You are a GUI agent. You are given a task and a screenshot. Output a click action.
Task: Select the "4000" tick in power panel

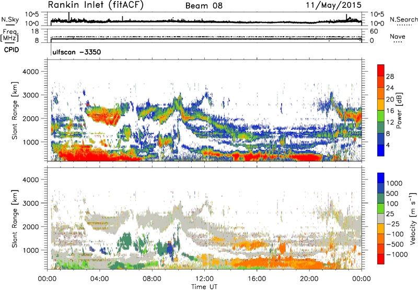point(31,72)
